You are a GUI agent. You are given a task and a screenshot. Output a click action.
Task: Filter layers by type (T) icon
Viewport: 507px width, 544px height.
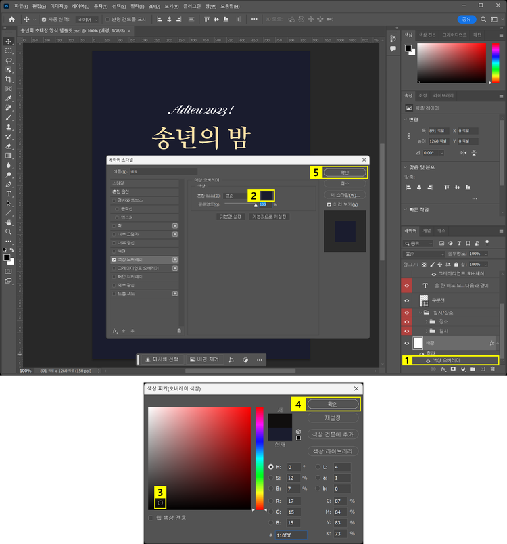tap(459, 243)
